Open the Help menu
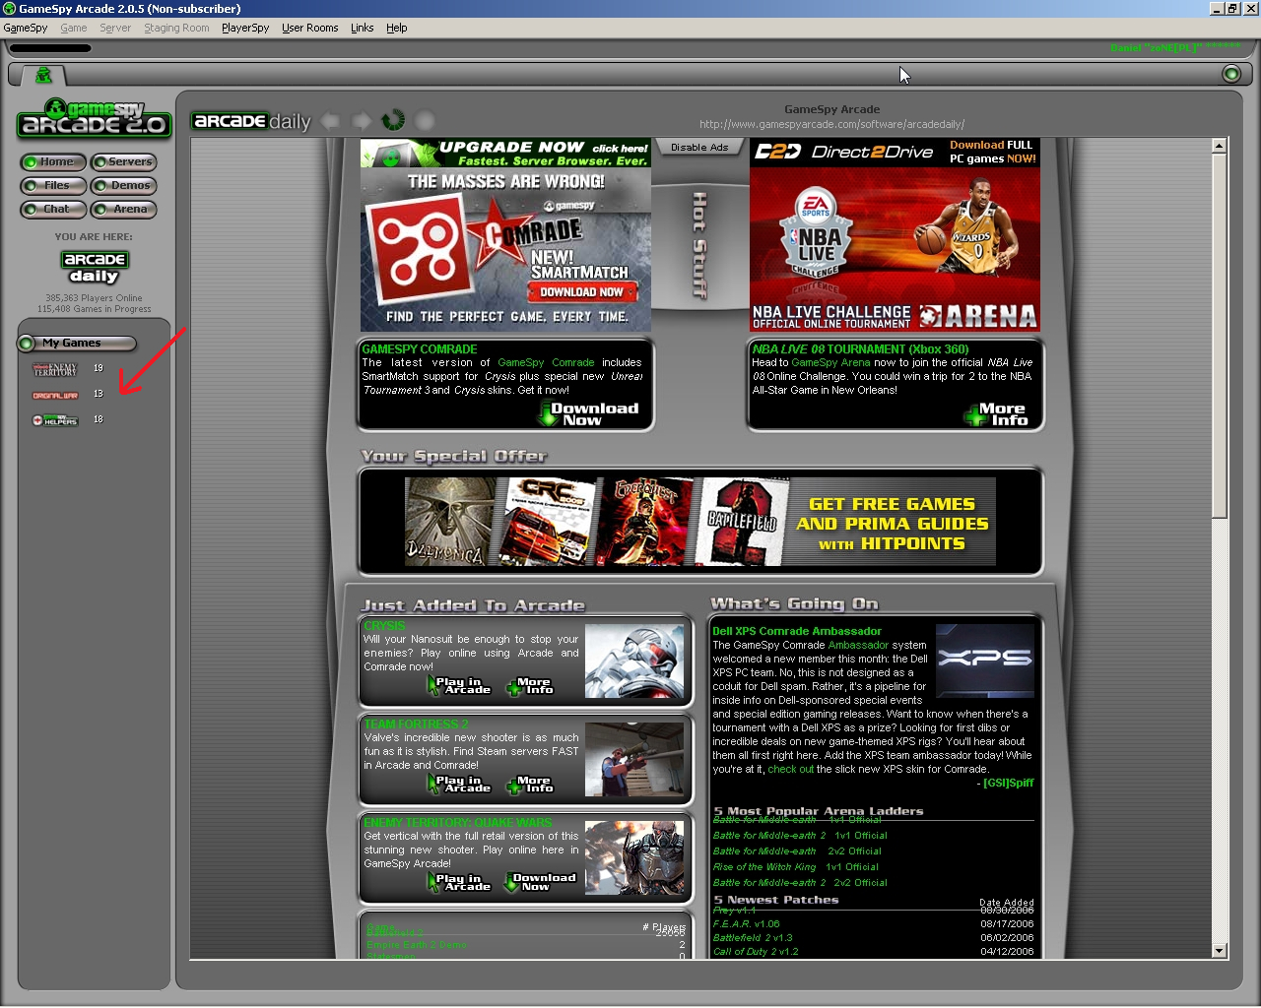 coord(397,28)
